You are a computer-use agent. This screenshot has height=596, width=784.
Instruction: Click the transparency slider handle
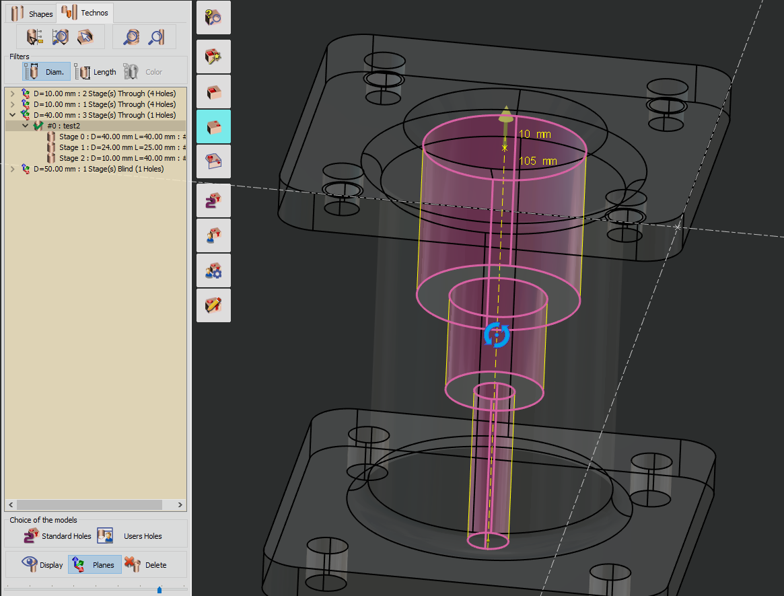159,590
